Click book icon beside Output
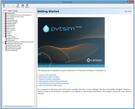The height and width of the screenshot is (109, 135). coord(6,33)
